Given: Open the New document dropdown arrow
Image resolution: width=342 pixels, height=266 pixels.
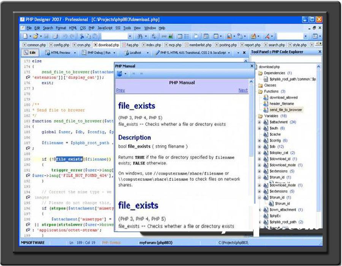Looking at the screenshot, I should 30,36.
